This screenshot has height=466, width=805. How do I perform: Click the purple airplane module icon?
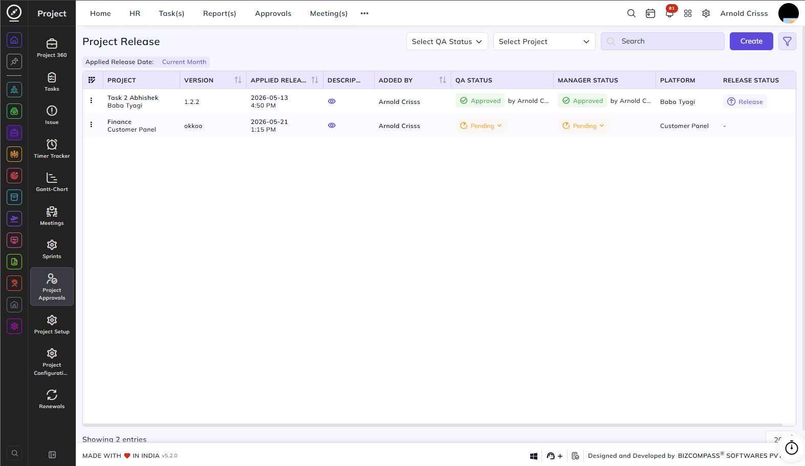[14, 219]
